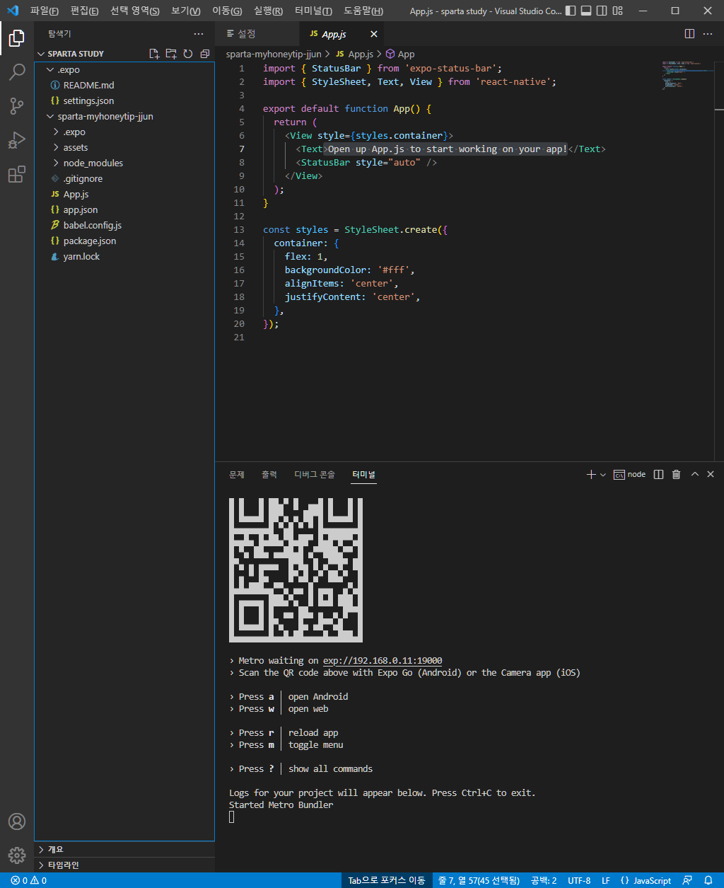The image size is (724, 888).
Task: Change UTF-8 encoding in status bar
Action: tap(579, 880)
